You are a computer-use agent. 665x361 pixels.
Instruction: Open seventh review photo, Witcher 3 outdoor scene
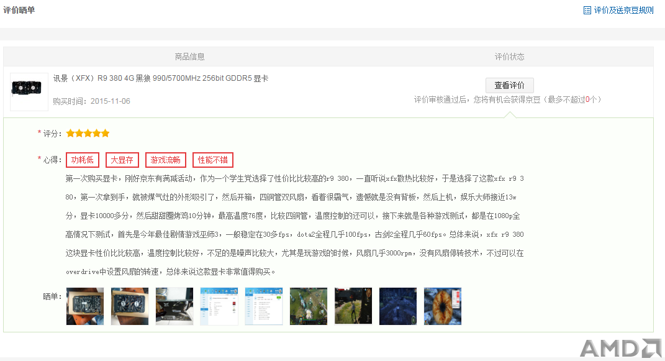coord(353,306)
